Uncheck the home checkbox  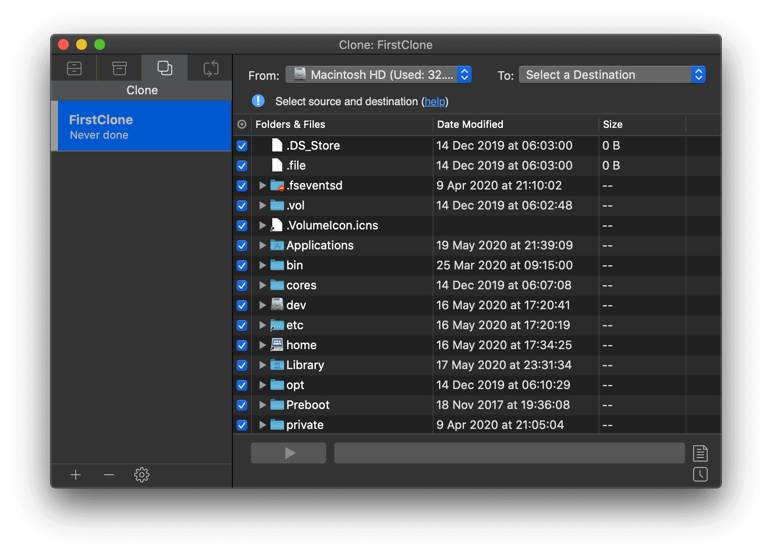tap(242, 345)
